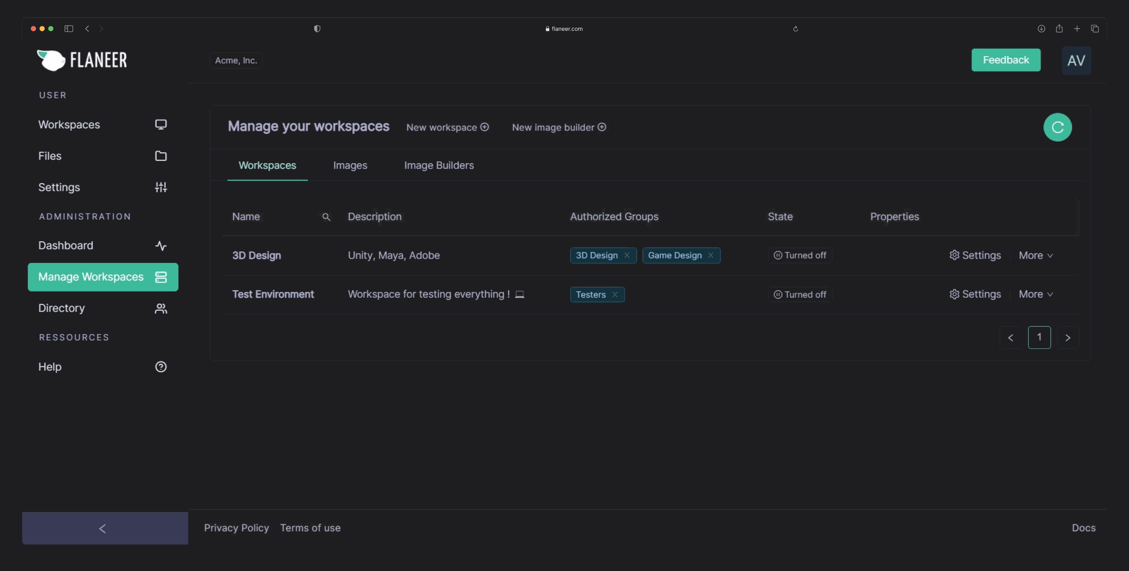Click the search icon in the Name column

tap(326, 217)
